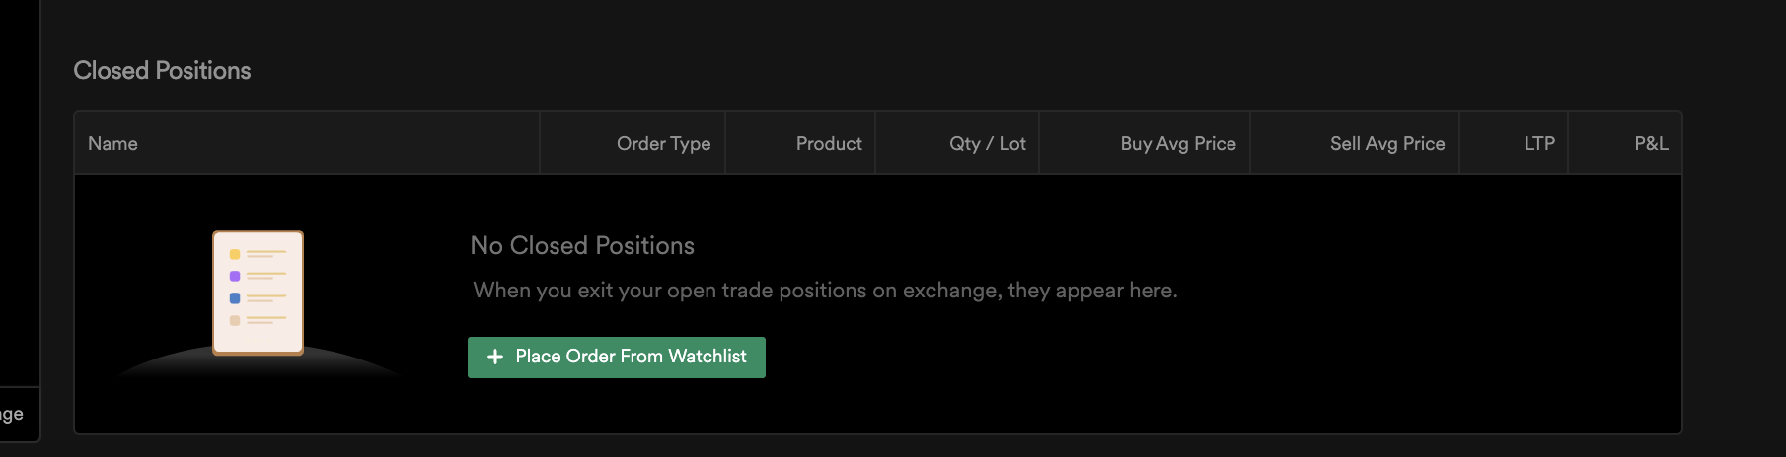This screenshot has width=1786, height=457.
Task: Click the partially visible label ending in 'ge'
Action: (x=12, y=414)
